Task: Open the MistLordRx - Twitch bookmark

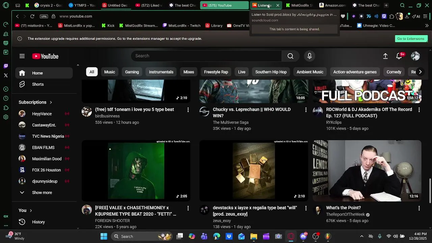Action: pyautogui.click(x=182, y=26)
